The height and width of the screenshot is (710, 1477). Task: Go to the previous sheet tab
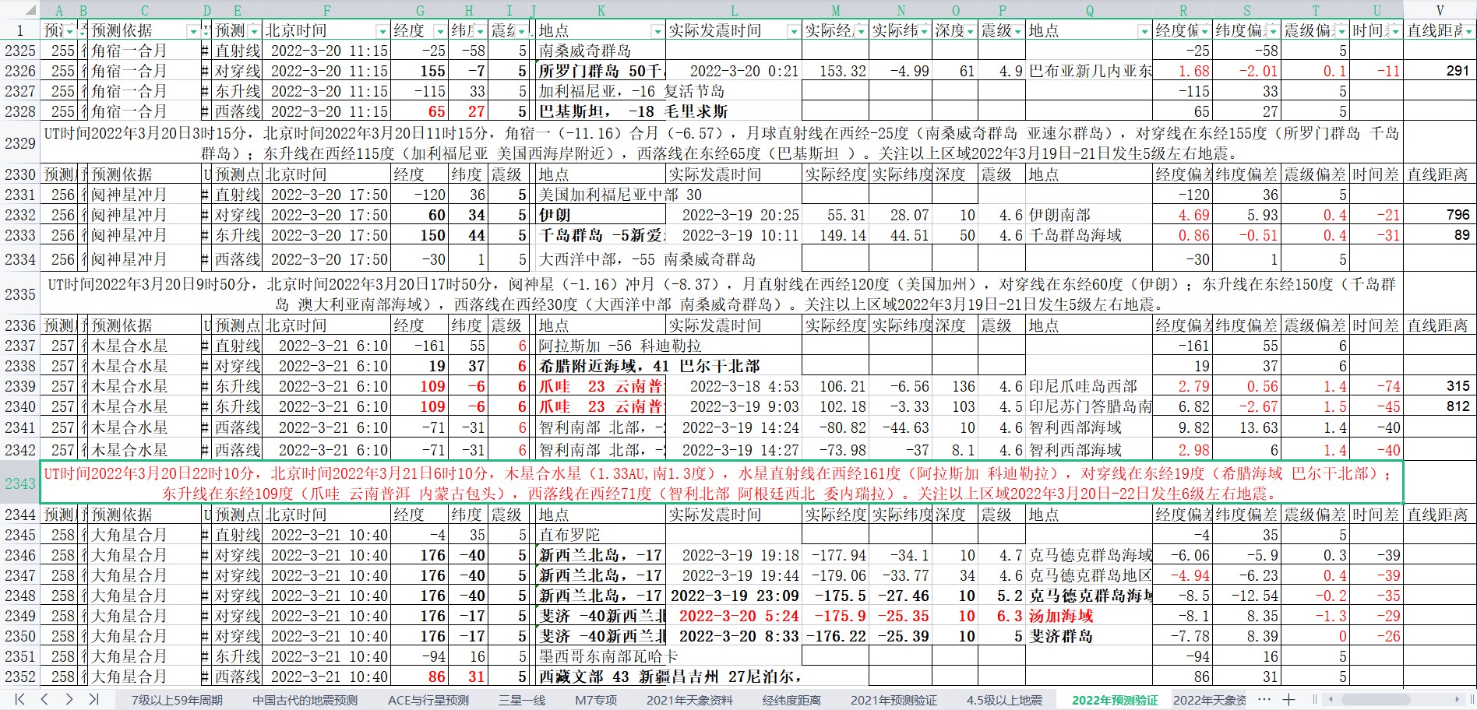tap(44, 699)
